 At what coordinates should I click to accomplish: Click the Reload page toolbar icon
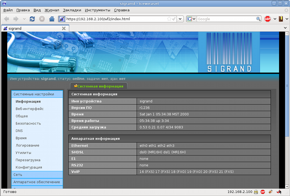[33, 19]
